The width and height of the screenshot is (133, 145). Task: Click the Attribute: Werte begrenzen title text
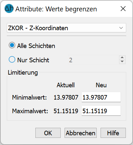(56, 9)
